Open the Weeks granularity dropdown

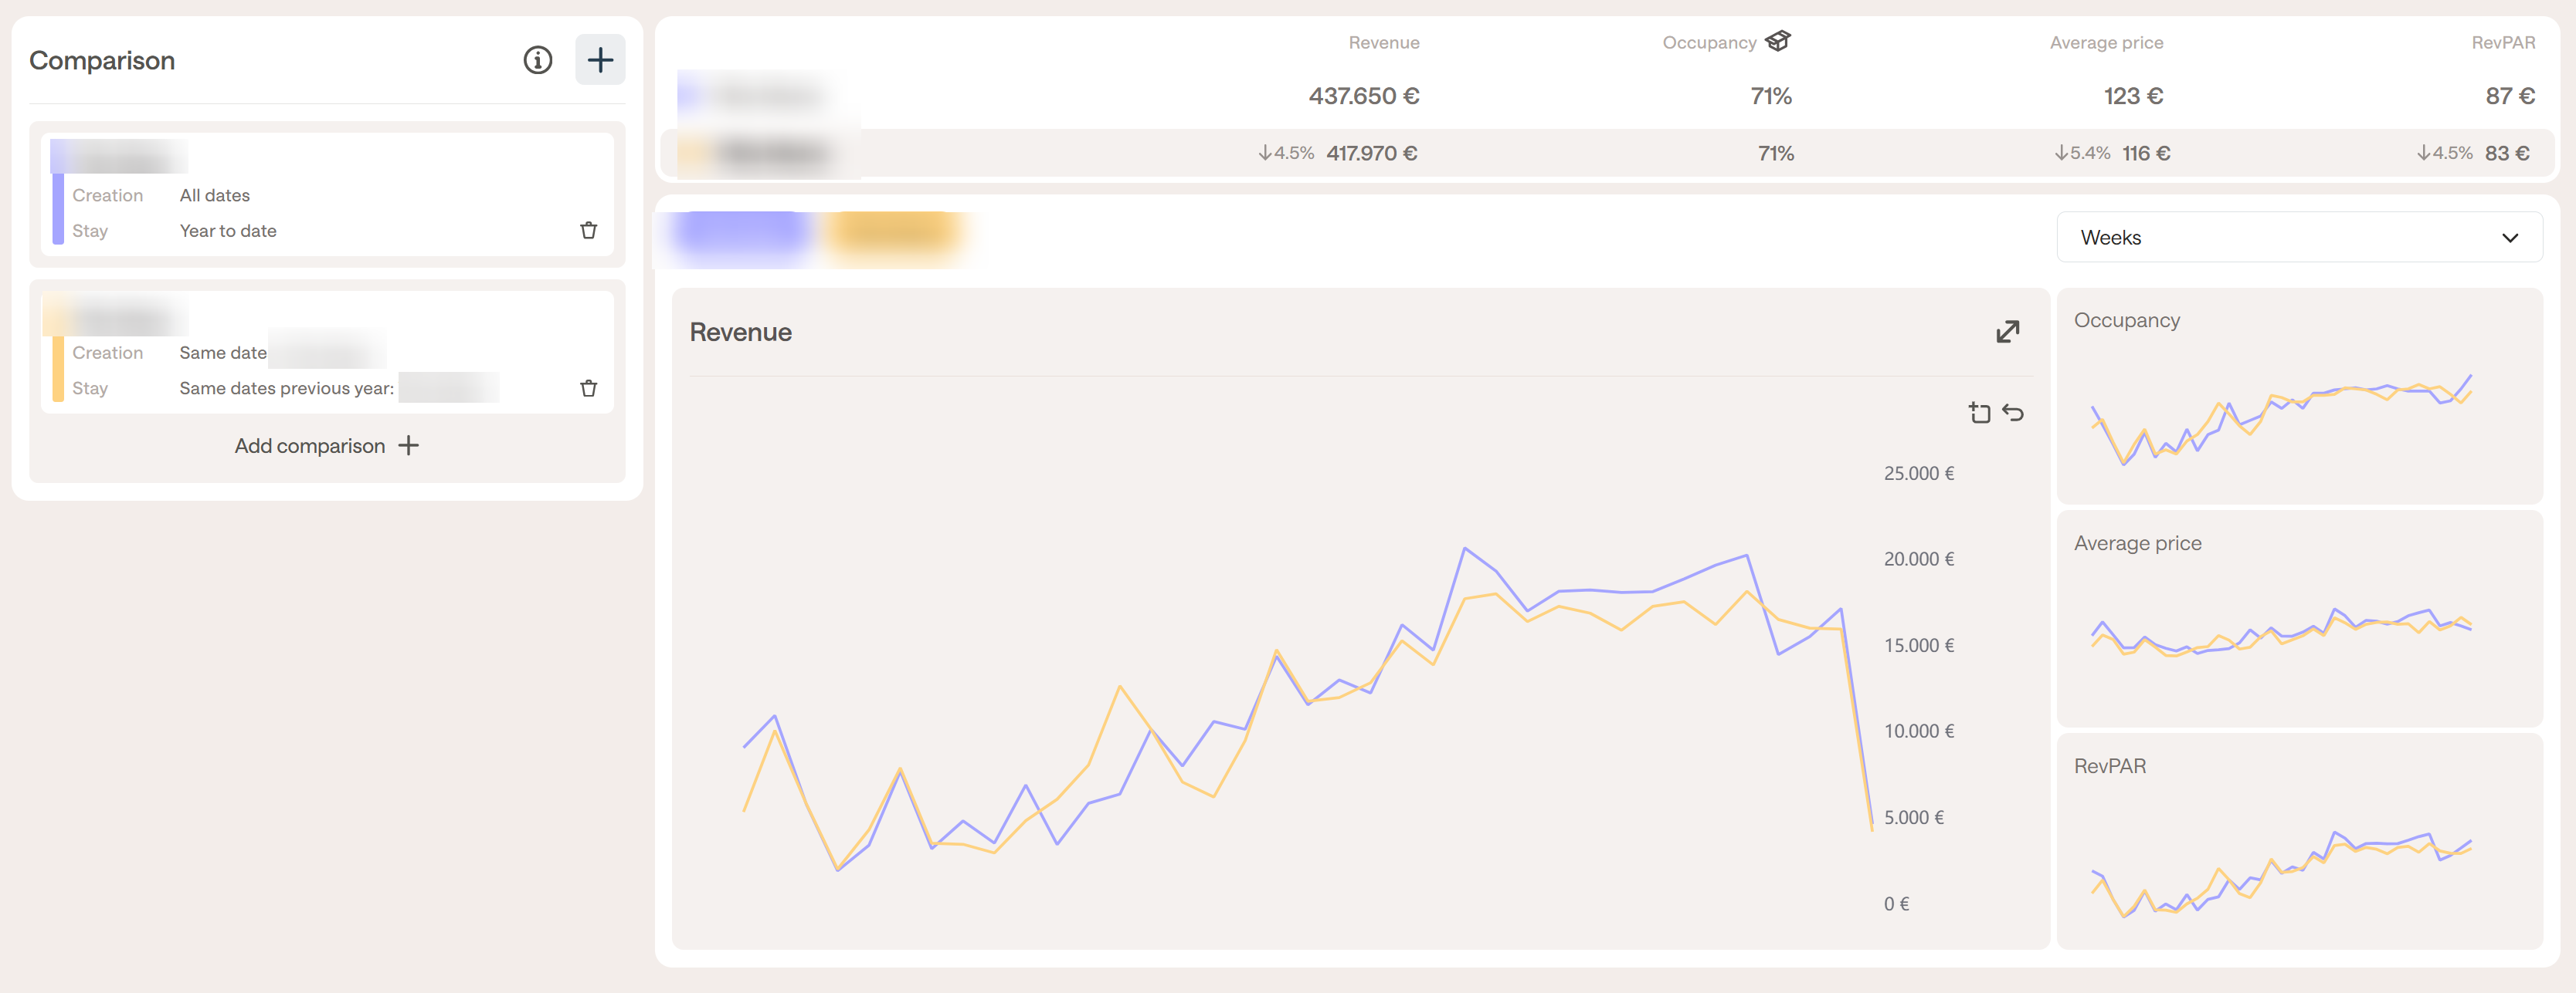pos(2299,238)
